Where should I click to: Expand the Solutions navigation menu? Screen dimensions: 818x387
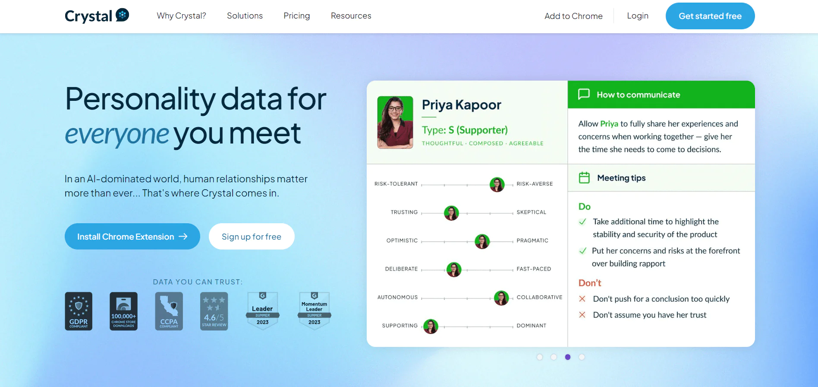click(x=245, y=16)
